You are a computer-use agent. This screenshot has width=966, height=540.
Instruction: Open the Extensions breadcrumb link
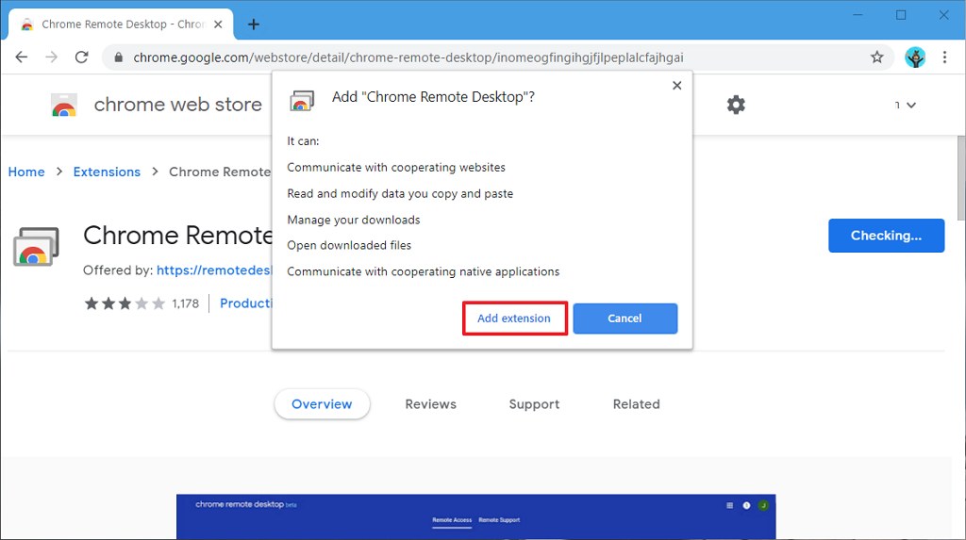107,172
